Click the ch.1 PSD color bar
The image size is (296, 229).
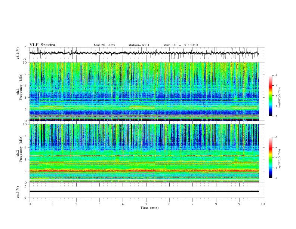pos(270,95)
